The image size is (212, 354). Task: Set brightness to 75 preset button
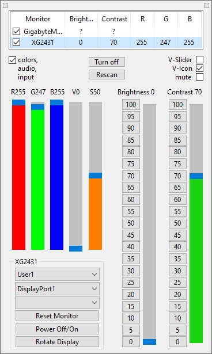pos(131,163)
